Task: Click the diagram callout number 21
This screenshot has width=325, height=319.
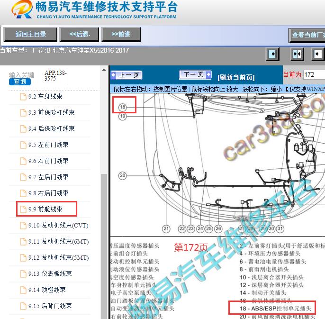Action: (166, 229)
